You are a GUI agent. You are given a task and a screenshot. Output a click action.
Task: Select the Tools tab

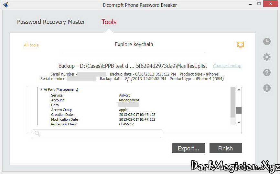[x=109, y=22]
